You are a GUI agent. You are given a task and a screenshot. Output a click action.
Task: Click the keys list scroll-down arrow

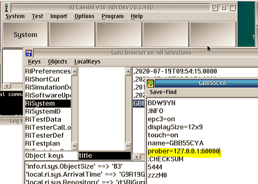pos(74,146)
